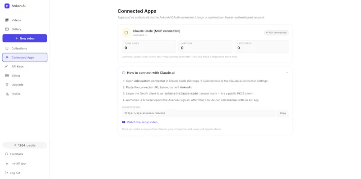Click the Last 24 H stat card
Image resolution: width=361 pixels, height=179 pixels.
[x=205, y=46]
